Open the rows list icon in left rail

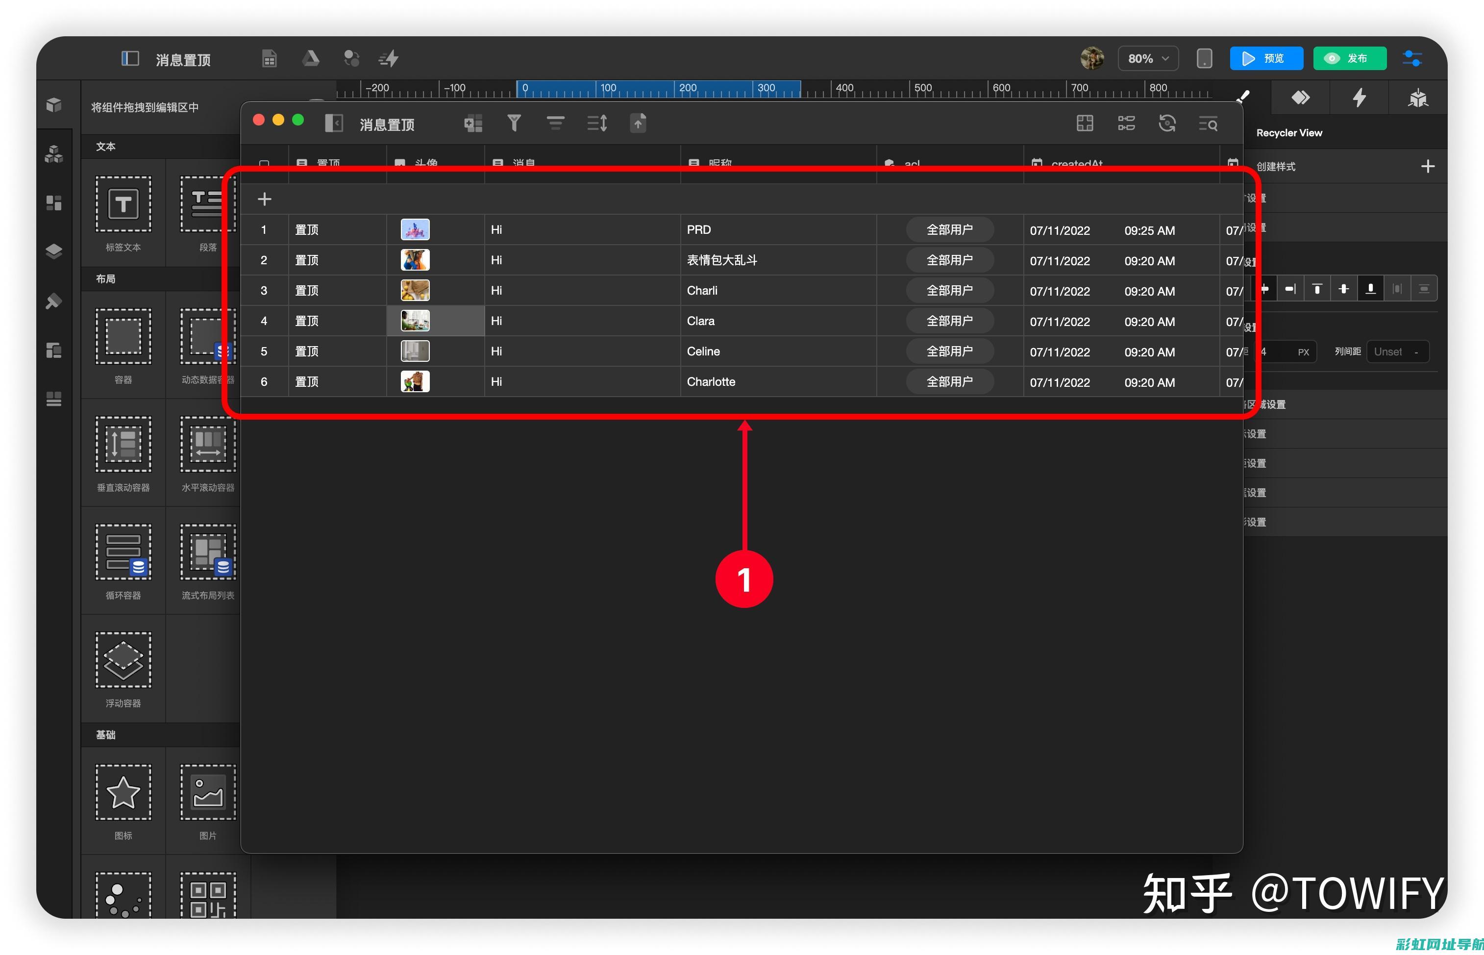[54, 400]
